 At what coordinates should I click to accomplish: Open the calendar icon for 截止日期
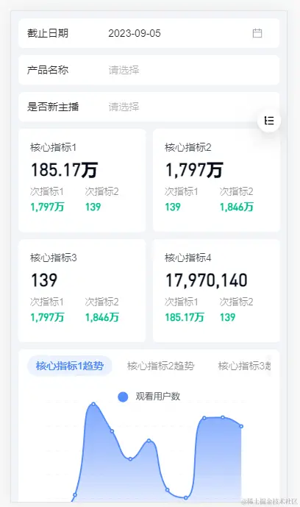point(257,33)
